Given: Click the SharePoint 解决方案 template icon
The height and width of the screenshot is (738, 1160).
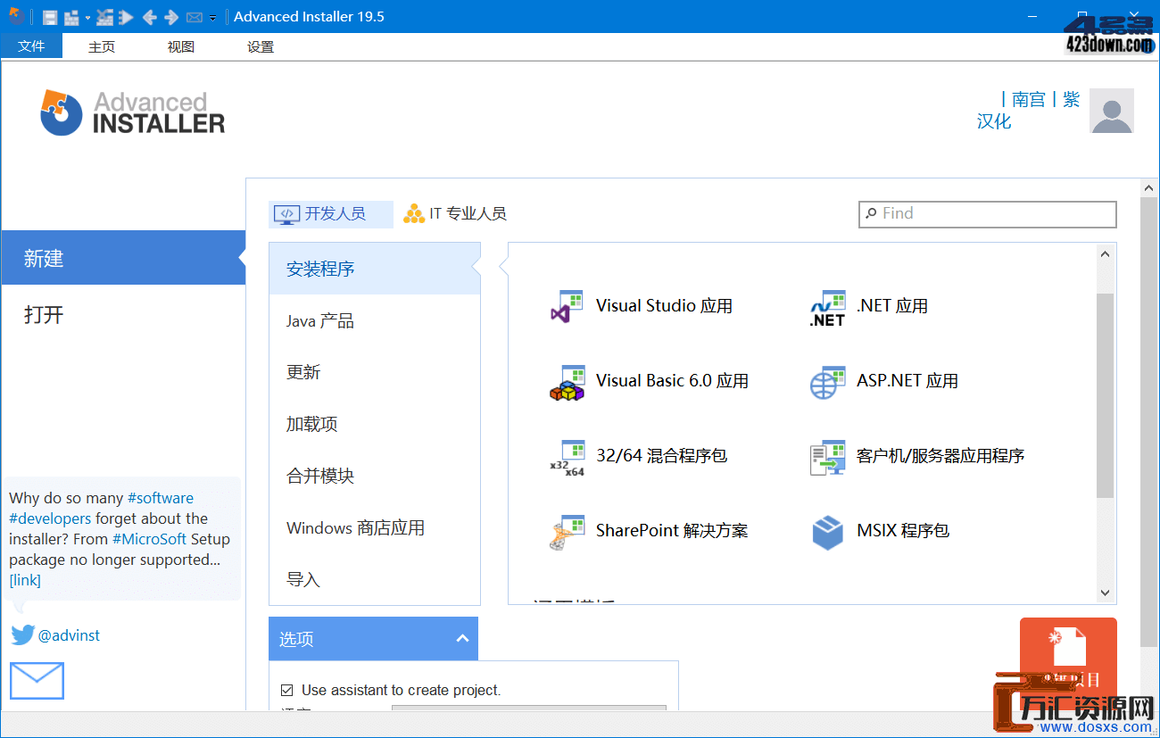Looking at the screenshot, I should [567, 532].
